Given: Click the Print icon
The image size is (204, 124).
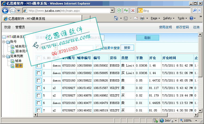Looking at the screenshot, I should [142, 18].
